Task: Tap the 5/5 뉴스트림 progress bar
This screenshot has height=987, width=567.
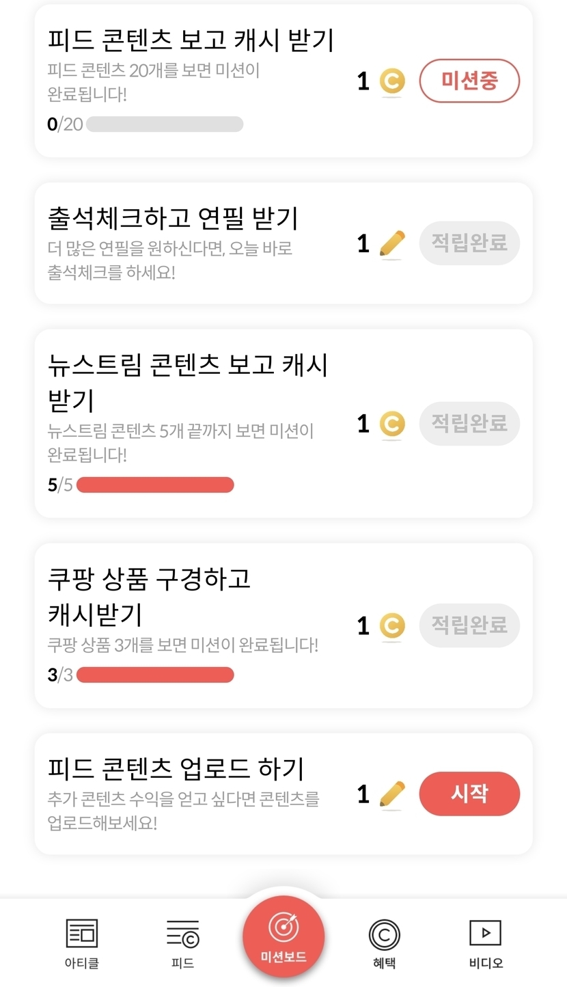Action: [155, 485]
